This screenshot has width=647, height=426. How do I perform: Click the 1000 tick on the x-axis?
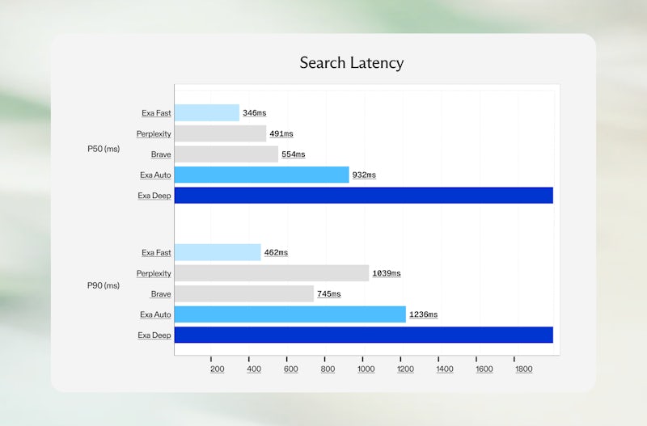click(366, 369)
